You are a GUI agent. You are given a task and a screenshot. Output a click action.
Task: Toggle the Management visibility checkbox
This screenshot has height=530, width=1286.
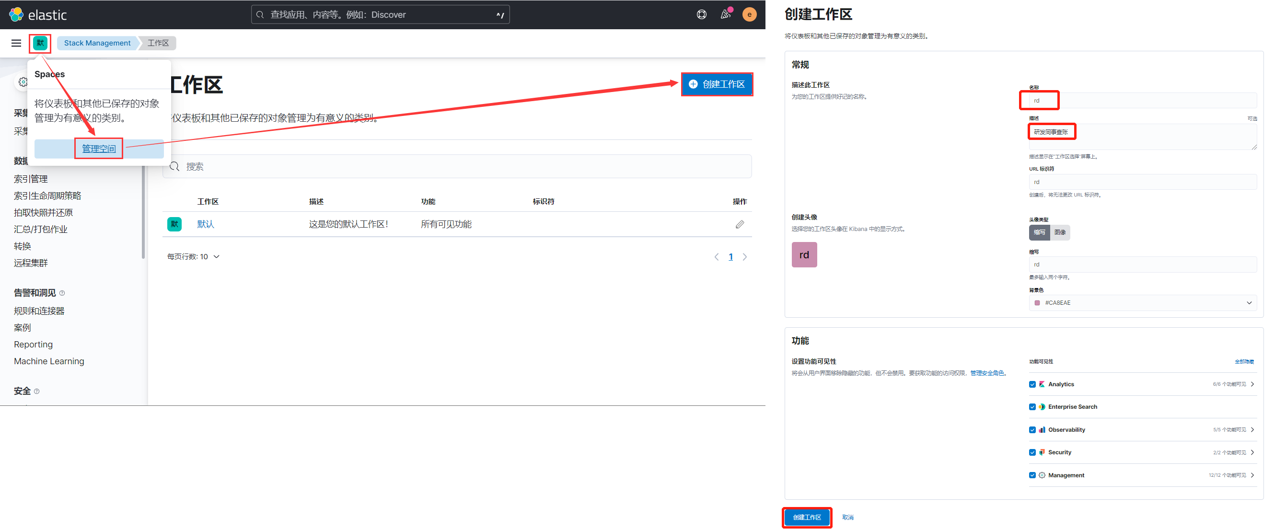click(1032, 475)
